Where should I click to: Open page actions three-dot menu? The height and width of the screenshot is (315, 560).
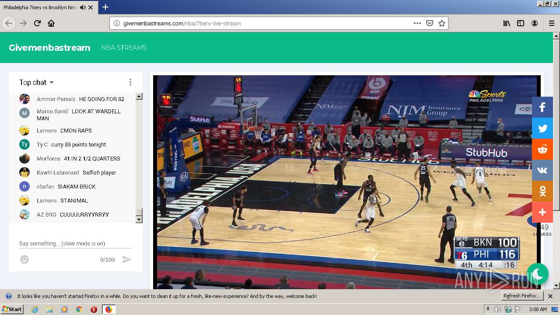(417, 23)
